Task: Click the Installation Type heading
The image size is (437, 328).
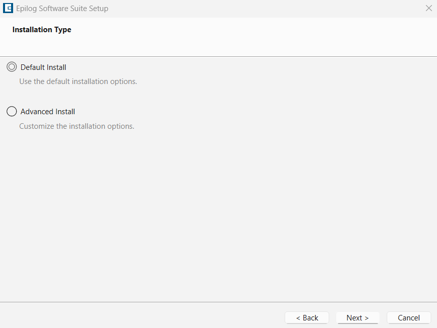Action: tap(42, 30)
